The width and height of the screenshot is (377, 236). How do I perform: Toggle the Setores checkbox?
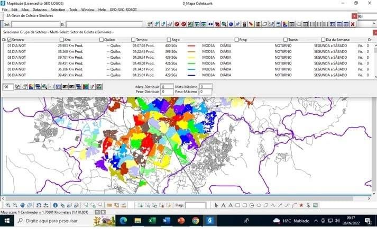pos(9,40)
